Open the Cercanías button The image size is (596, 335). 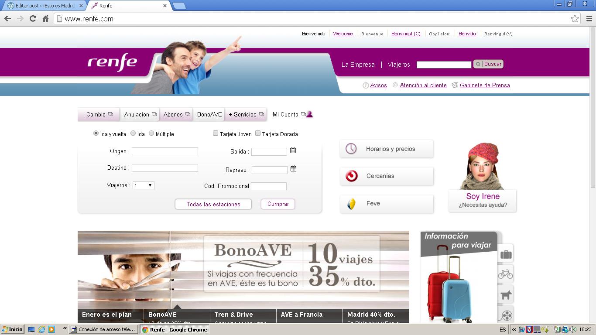pos(387,176)
